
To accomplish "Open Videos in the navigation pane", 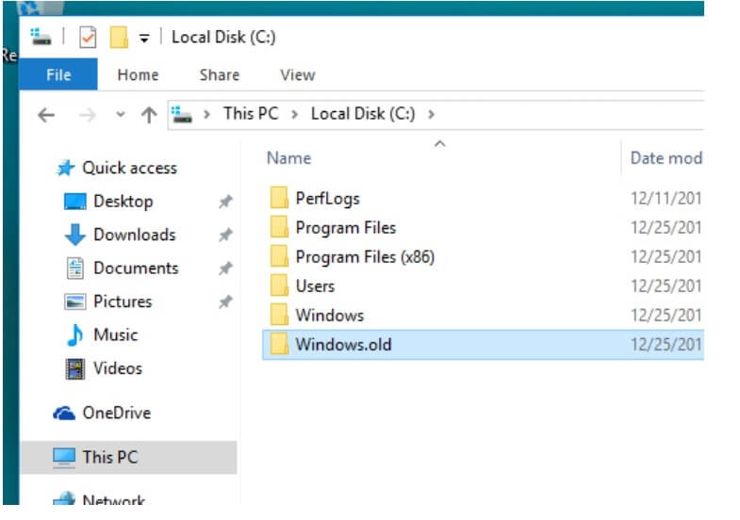I will pos(118,368).
